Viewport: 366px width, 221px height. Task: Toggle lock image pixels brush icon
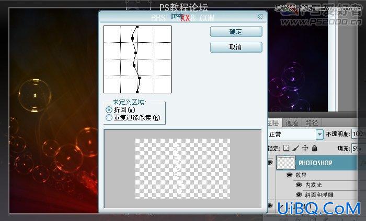click(295, 148)
